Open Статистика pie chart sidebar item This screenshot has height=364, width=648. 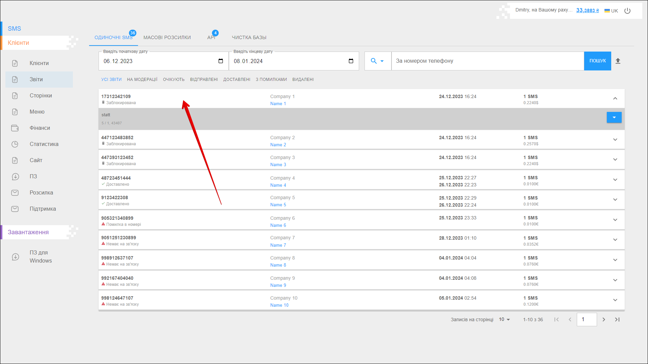(x=15, y=144)
